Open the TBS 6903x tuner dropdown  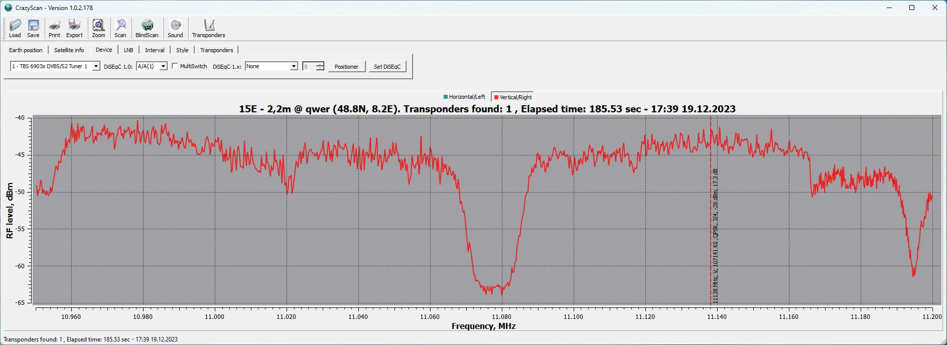(x=96, y=66)
